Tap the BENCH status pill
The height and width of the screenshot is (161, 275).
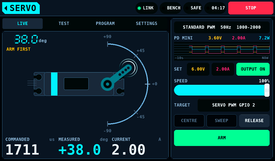(x=171, y=8)
